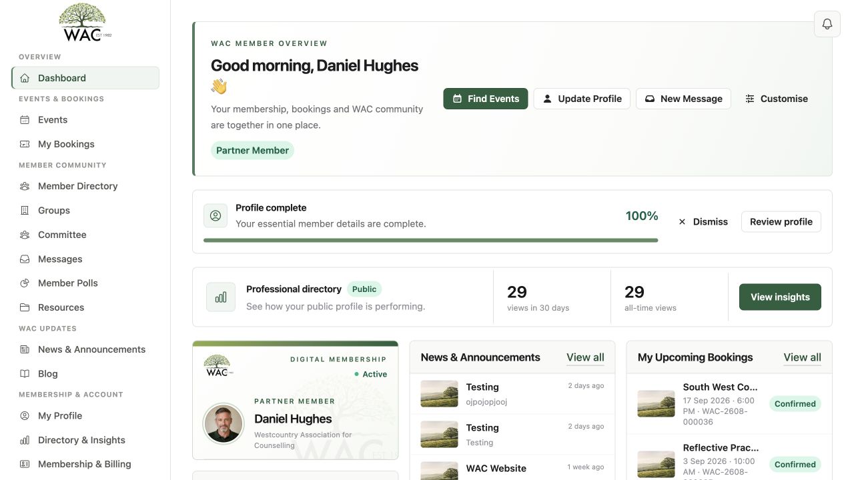The image size is (854, 480).
Task: Click the View insights button
Action: pyautogui.click(x=780, y=297)
